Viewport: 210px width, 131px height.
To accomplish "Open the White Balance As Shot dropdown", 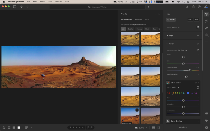I will [x=182, y=50].
